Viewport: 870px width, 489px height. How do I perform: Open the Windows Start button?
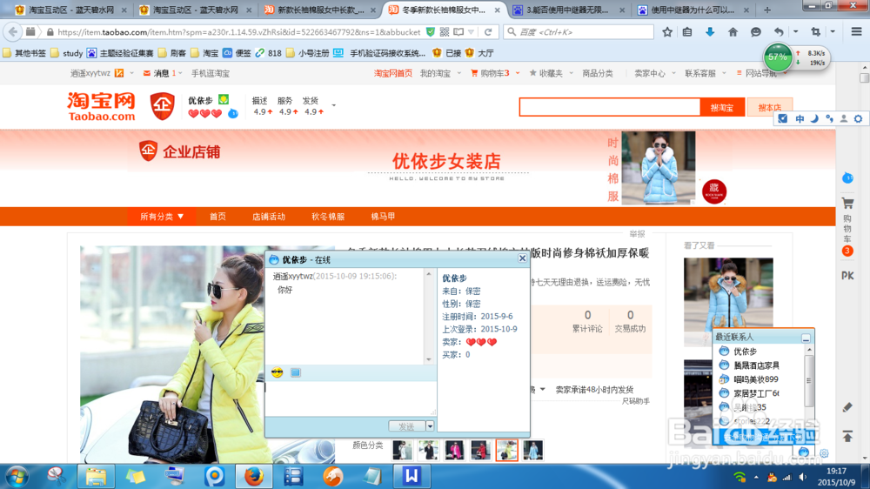[17, 477]
